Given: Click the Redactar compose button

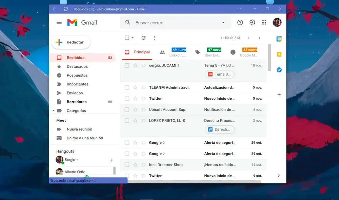Looking at the screenshot, I should (x=71, y=42).
